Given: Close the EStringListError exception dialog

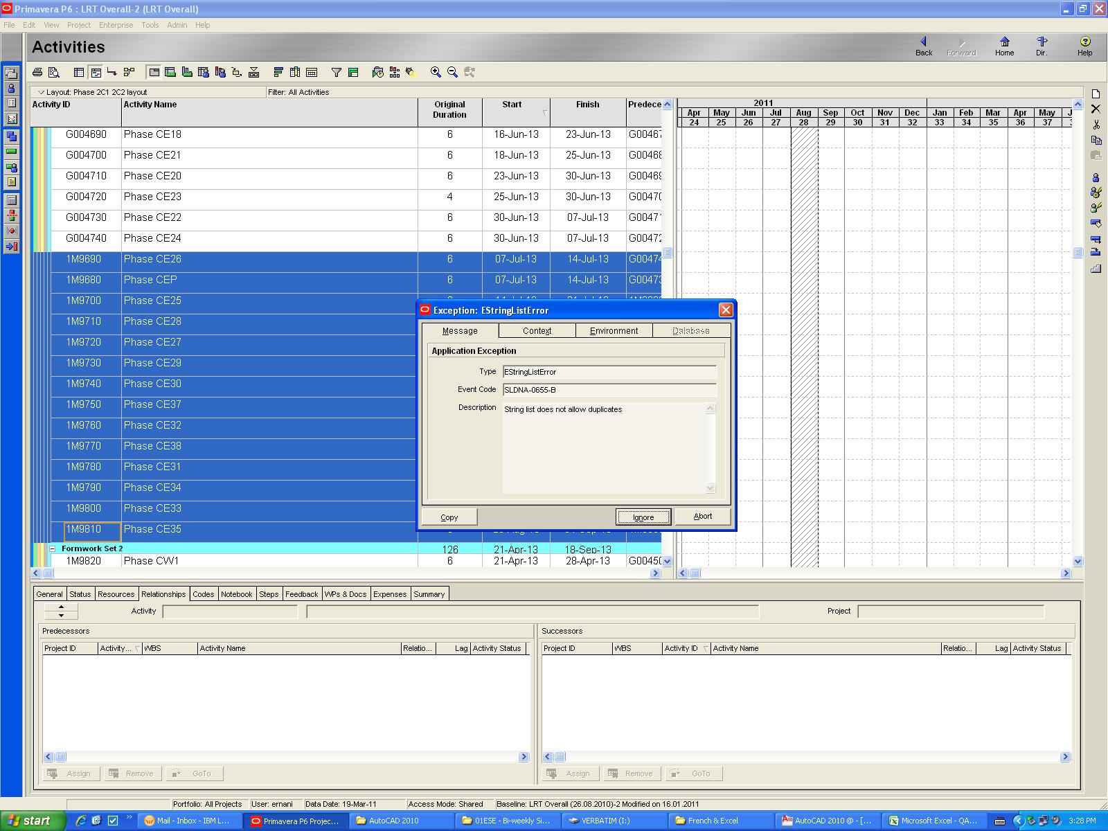Looking at the screenshot, I should tap(726, 310).
